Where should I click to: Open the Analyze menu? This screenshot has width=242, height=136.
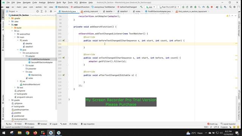pyautogui.click(x=42, y=3)
